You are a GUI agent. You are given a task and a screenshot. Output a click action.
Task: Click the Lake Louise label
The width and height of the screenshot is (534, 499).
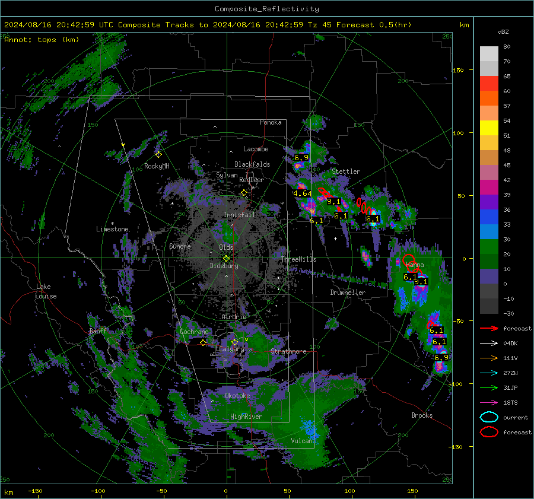[46, 291]
